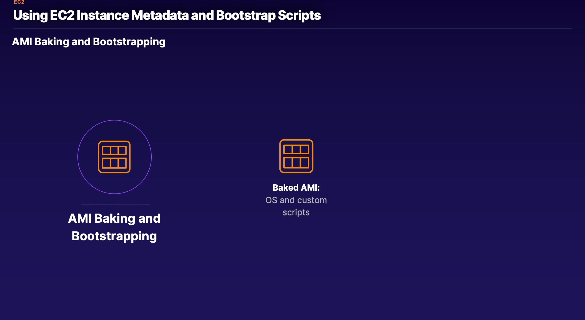
Task: Click the short divider line beneath the circle
Action: pos(115,205)
